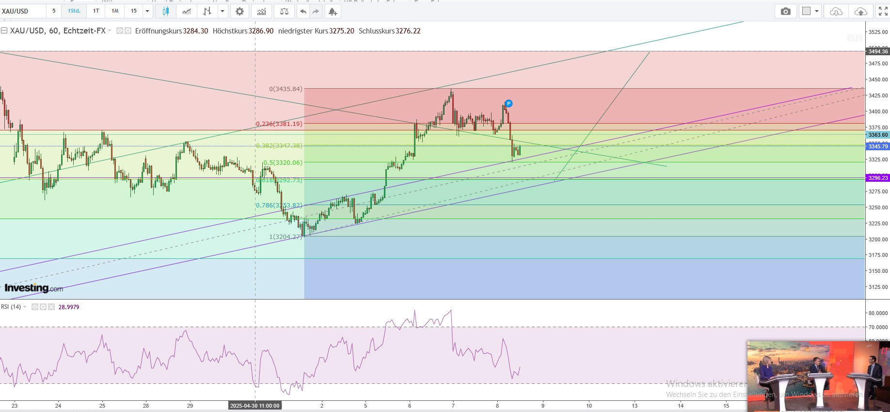Toggle fullscreen mode icon
890x412 pixels.
tap(883, 11)
